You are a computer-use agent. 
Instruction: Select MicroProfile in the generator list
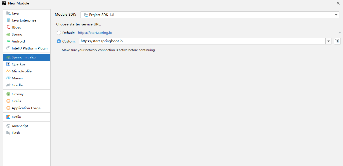point(27,71)
